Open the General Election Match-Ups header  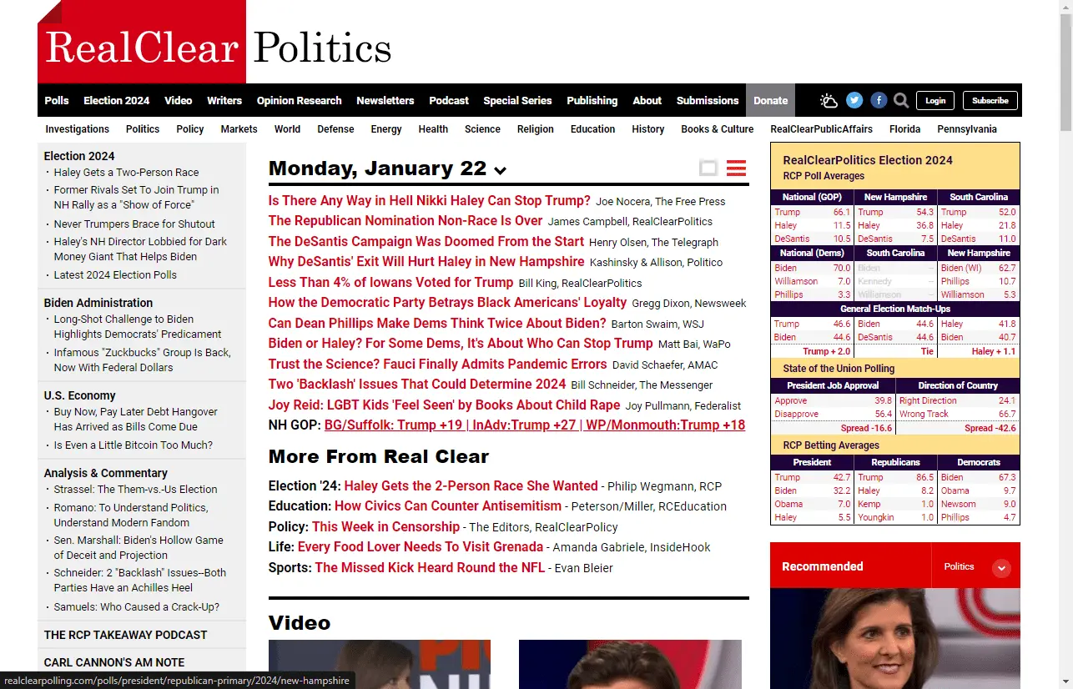895,309
